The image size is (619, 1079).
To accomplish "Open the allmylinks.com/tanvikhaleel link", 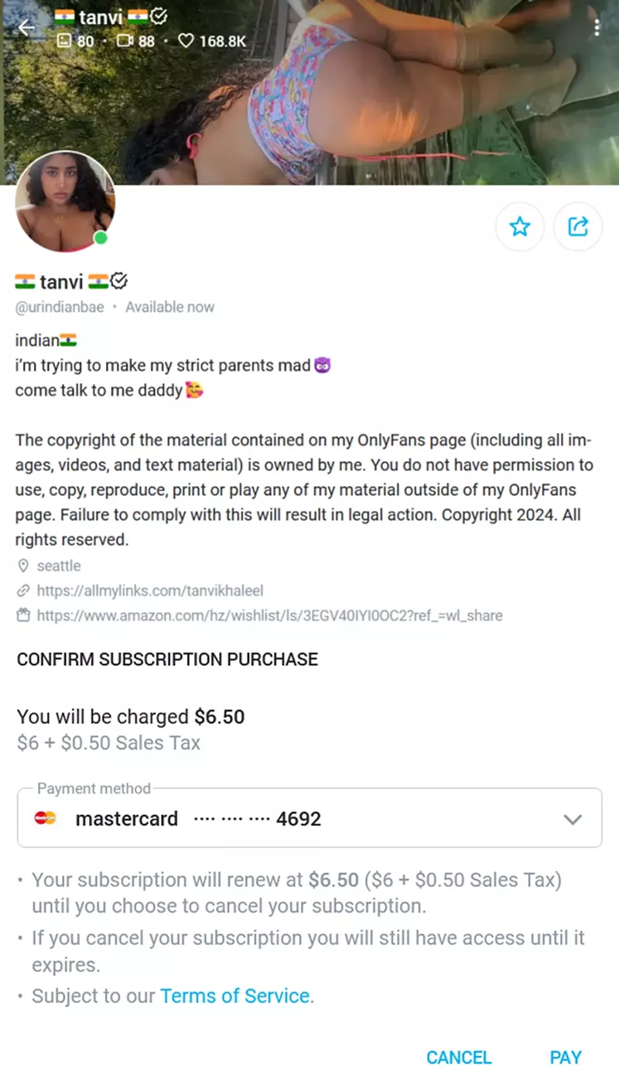I will click(x=150, y=591).
